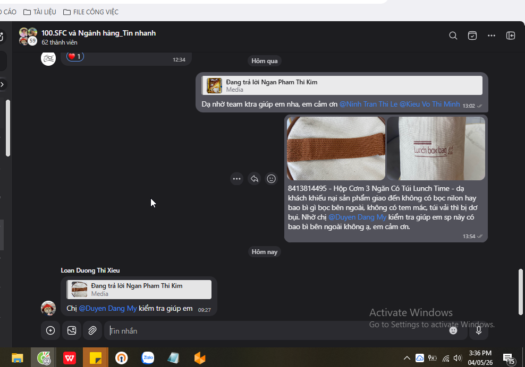Viewport: 525px width, 367px height.
Task: Open the group avatar of 100.SFC chat
Action: click(28, 37)
